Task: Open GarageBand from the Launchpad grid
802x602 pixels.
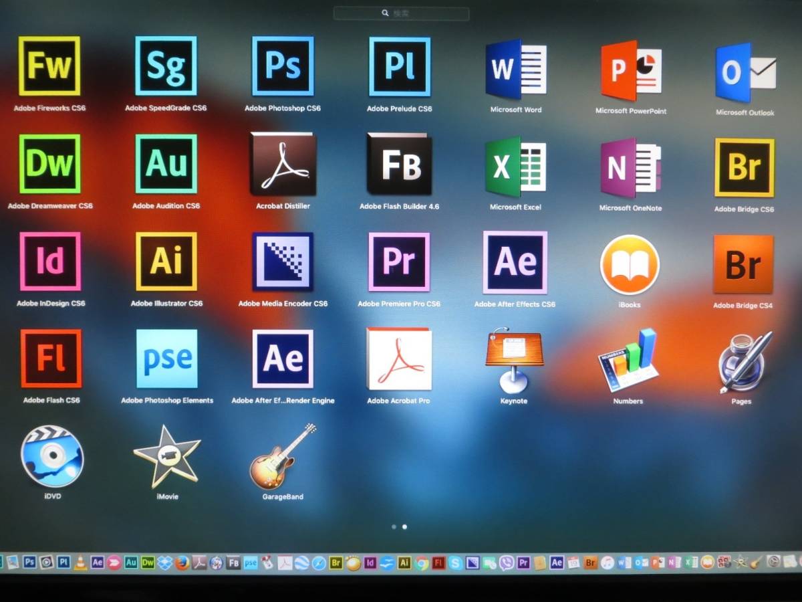Action: [x=283, y=456]
